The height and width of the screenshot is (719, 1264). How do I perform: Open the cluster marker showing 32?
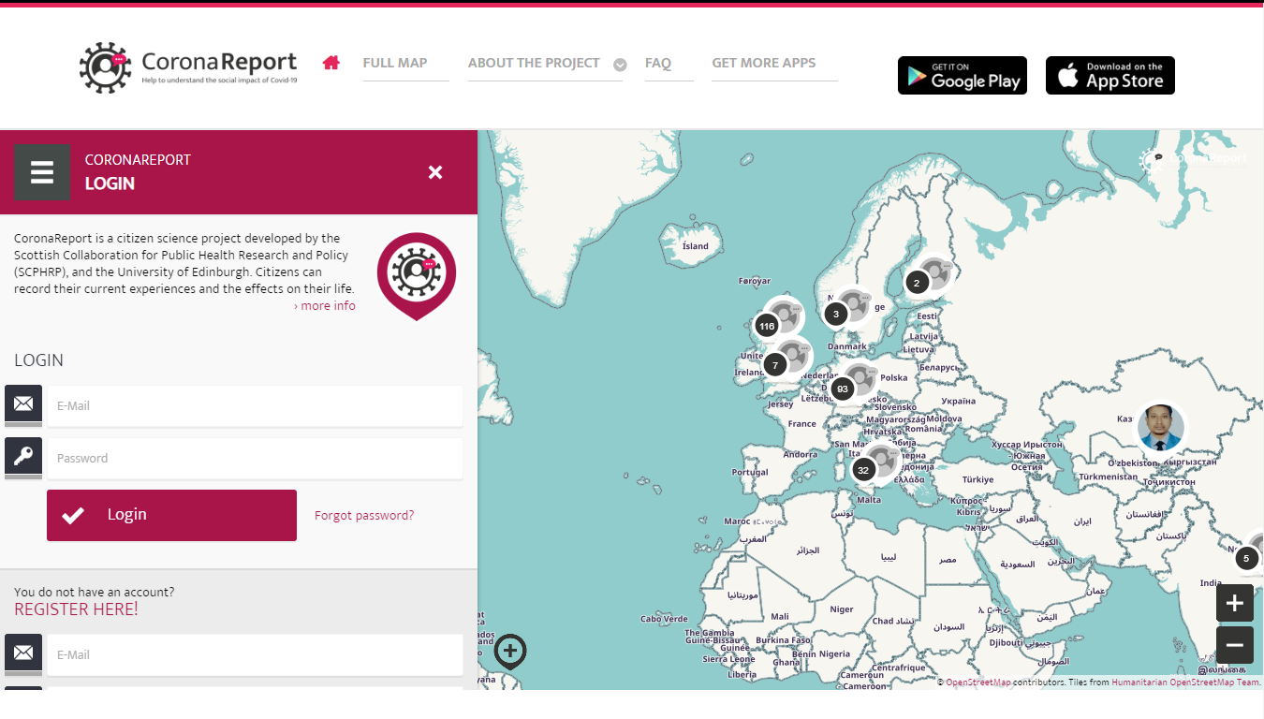tap(874, 463)
